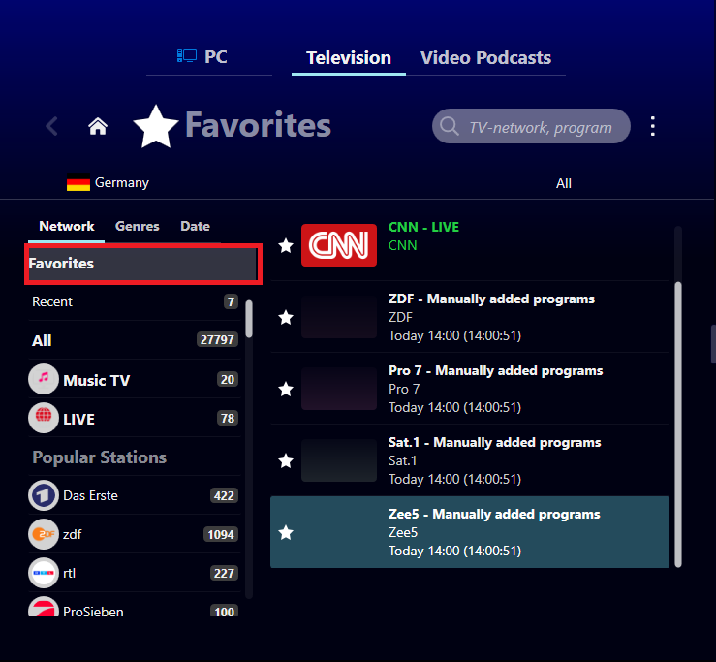Toggle favorite star for CNN - LIVE

286,246
